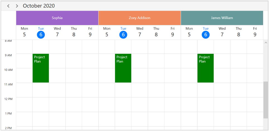
Task: Click Tuesday 6 under Sophia
Action: point(41,34)
